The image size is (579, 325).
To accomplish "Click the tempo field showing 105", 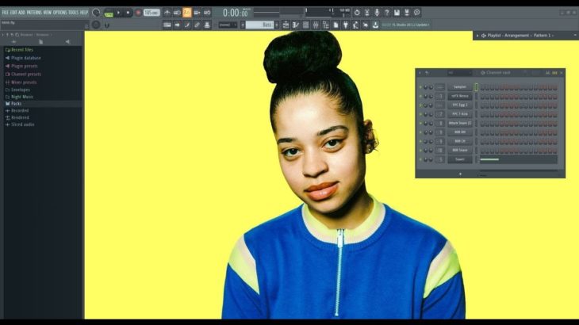I will [x=151, y=13].
